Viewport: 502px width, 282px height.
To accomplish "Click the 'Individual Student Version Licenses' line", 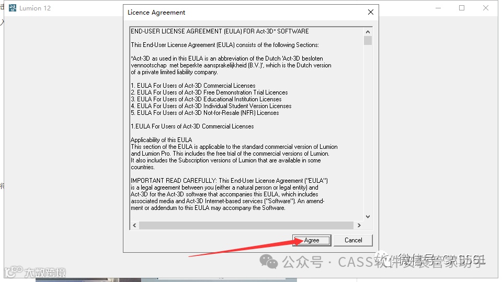I will (211, 106).
